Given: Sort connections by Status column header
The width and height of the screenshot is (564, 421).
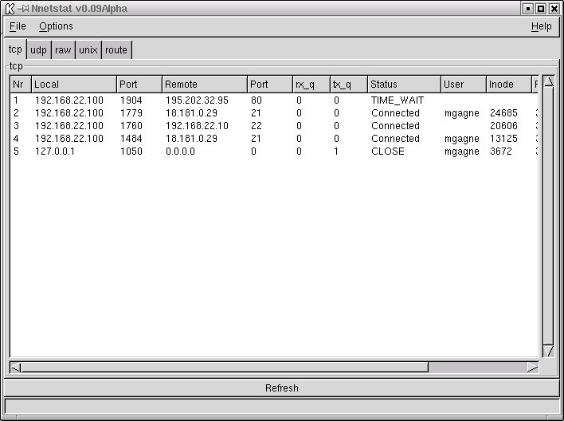Looking at the screenshot, I should pos(403,85).
